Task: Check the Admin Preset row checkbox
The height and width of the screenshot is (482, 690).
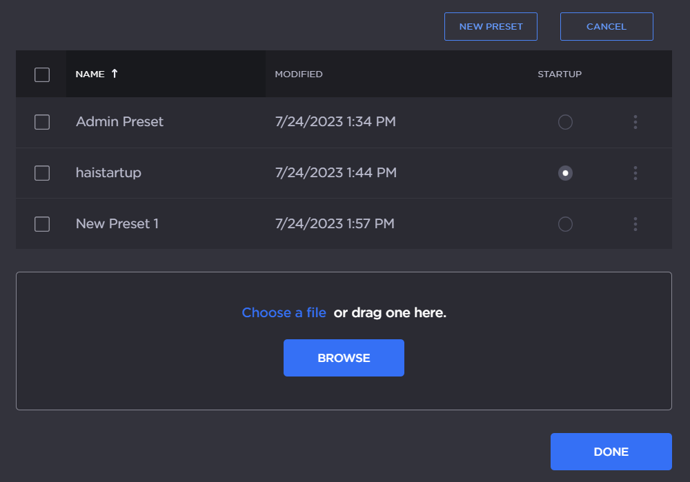Action: (42, 122)
